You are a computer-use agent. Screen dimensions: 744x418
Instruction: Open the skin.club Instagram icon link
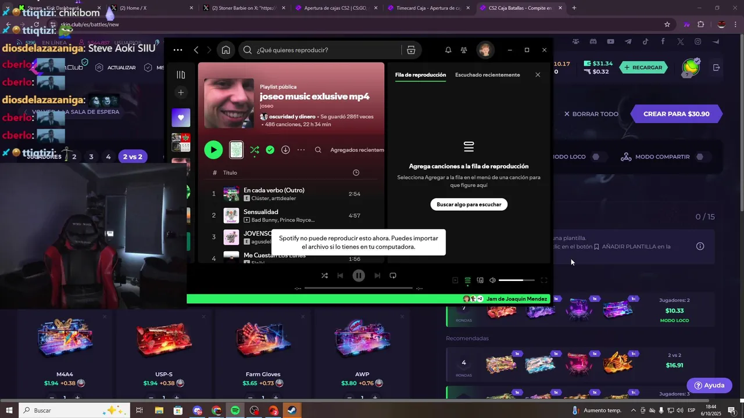click(x=697, y=42)
